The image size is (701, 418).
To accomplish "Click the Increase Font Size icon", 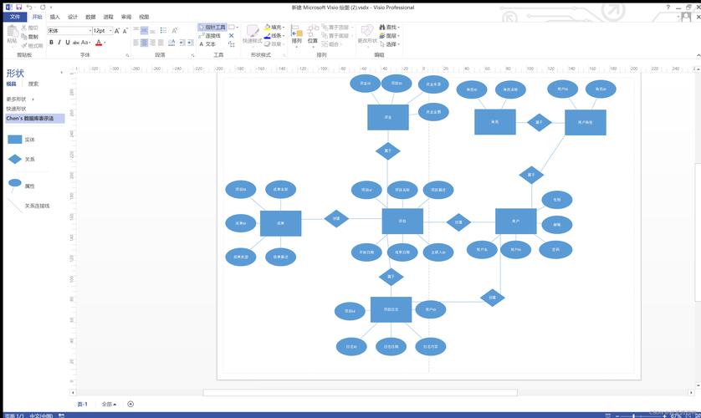I will click(115, 30).
